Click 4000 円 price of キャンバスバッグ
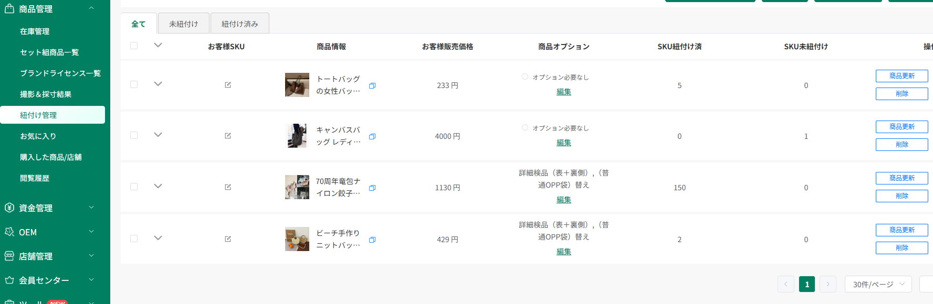Screen dimensions: 933x304 pos(447,136)
